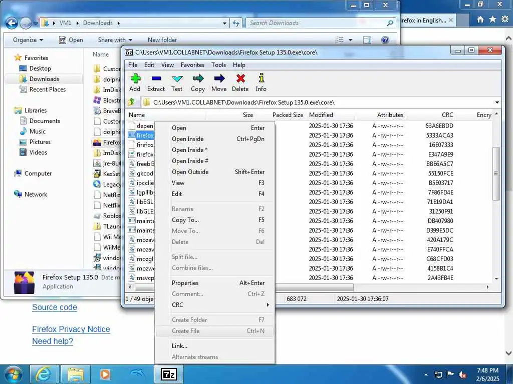The width and height of the screenshot is (513, 384).
Task: Click 7-Zip vertical scrollbar thumb
Action: [x=496, y=173]
